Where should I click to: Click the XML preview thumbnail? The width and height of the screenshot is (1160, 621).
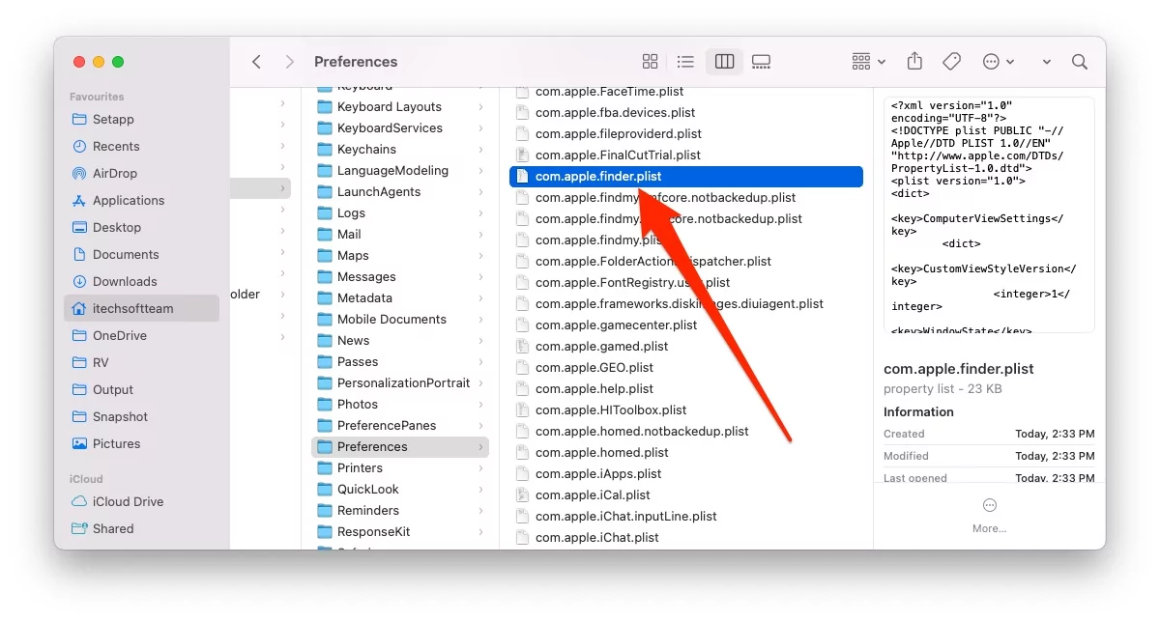[x=989, y=214]
